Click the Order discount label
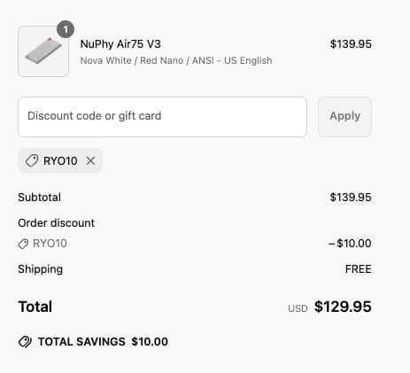 tap(56, 222)
